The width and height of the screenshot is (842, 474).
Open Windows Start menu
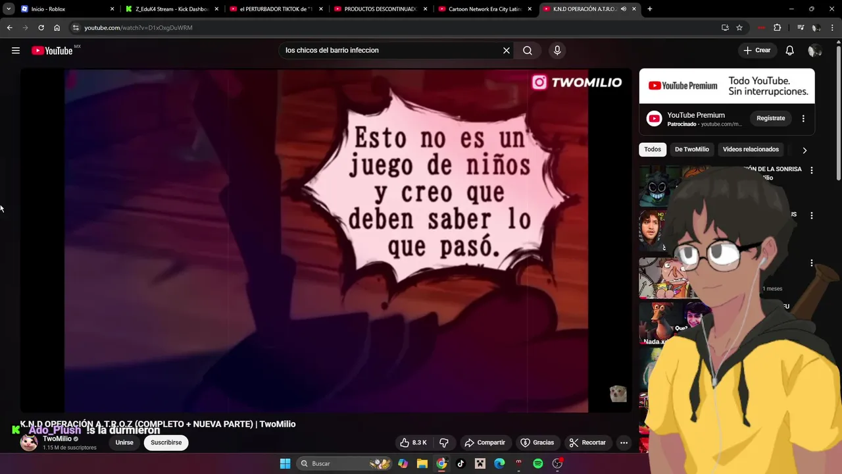pyautogui.click(x=285, y=463)
